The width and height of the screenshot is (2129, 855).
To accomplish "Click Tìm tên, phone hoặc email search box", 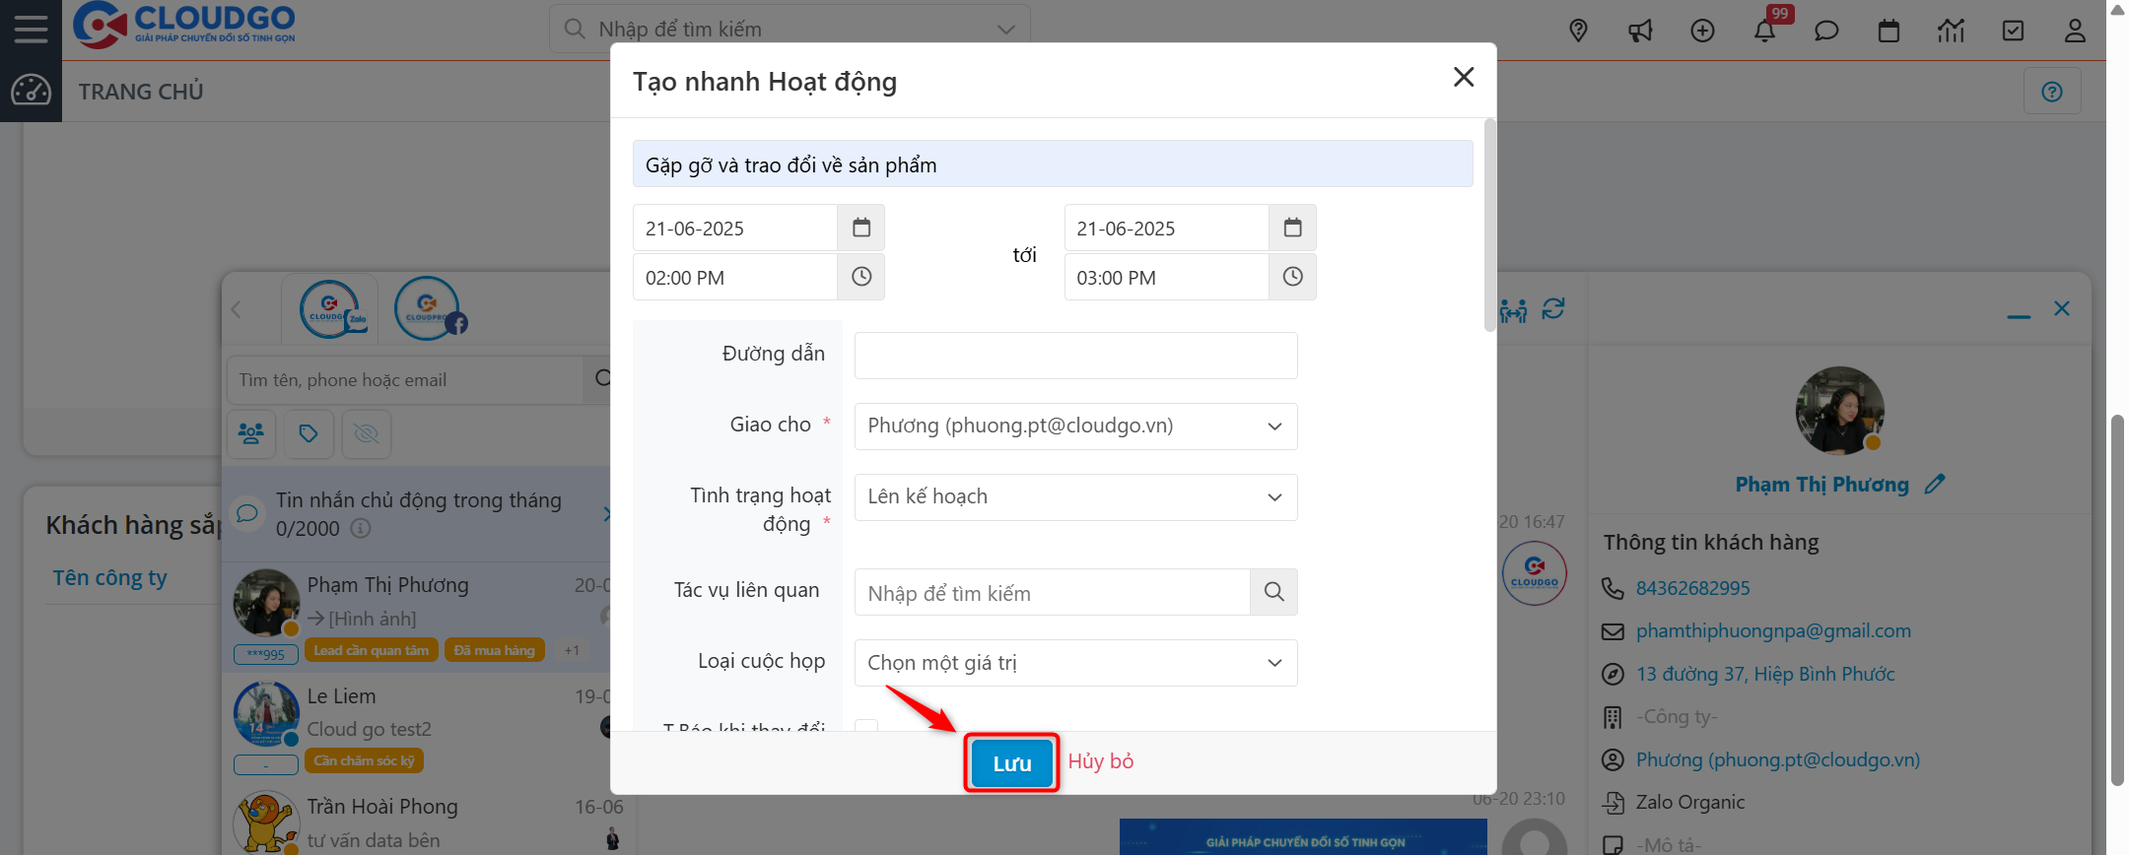I will pos(404,380).
